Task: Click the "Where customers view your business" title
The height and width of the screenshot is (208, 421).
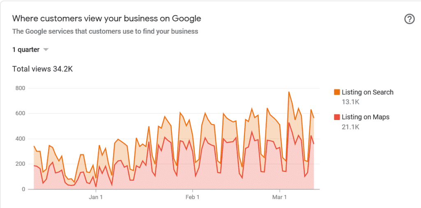Action: (x=106, y=18)
